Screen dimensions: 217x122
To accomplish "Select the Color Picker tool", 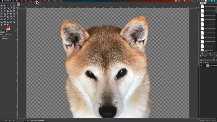I will click(x=11, y=8).
